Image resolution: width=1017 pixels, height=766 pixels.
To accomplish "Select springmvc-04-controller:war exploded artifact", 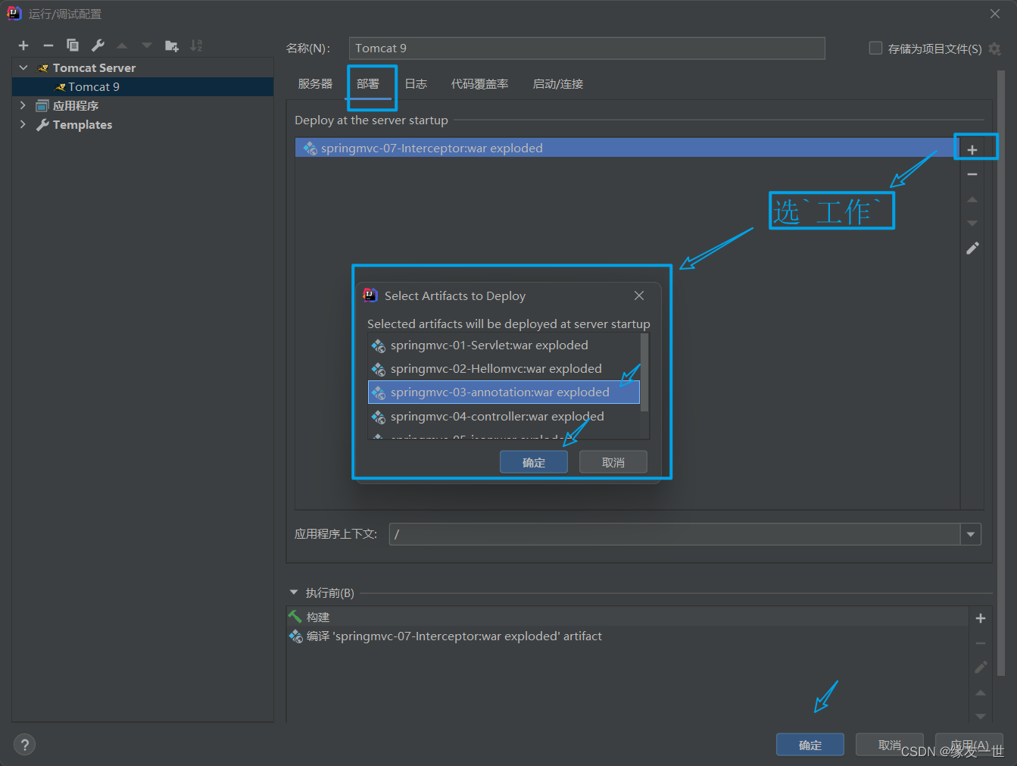I will (x=504, y=417).
